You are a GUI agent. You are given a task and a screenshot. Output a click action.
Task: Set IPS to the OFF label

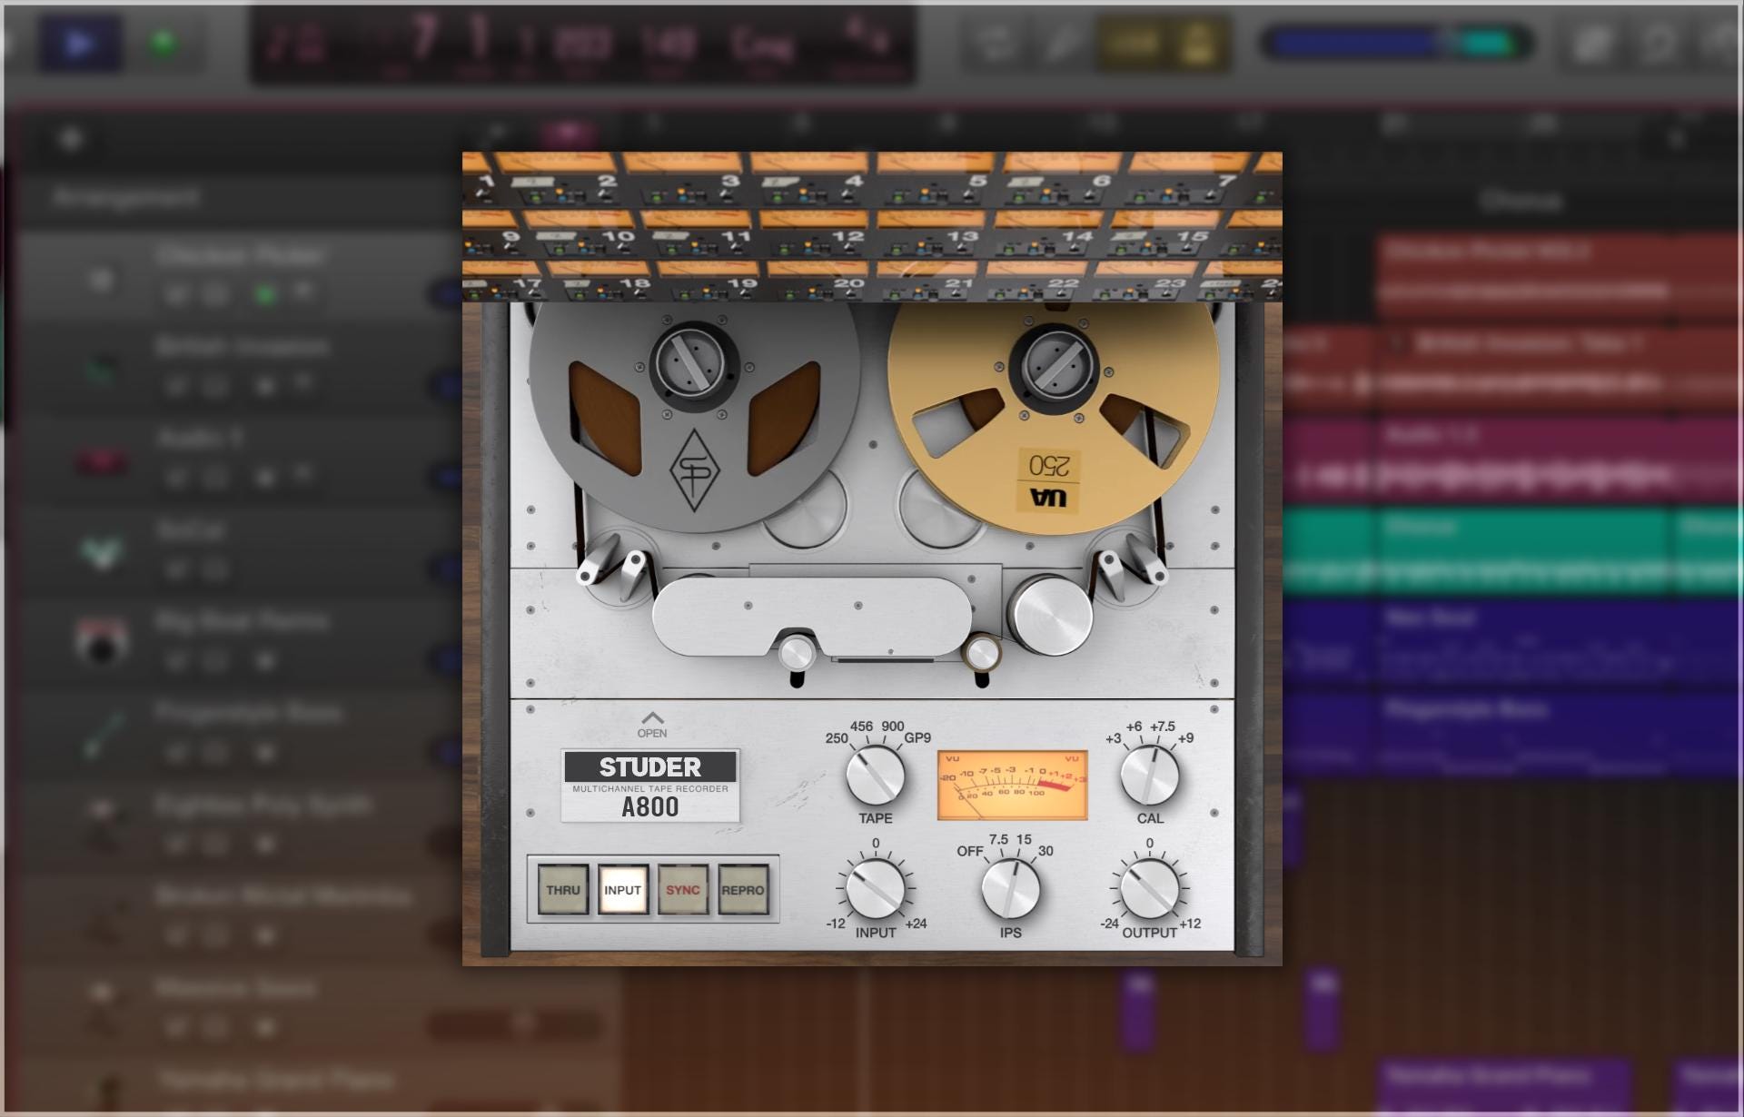click(969, 852)
